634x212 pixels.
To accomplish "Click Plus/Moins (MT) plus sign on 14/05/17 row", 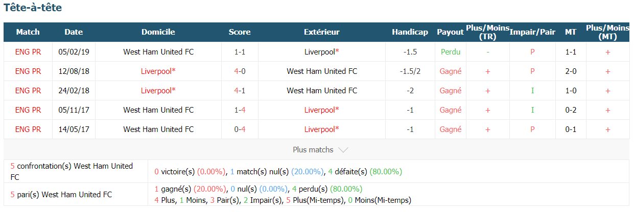I will tap(607, 129).
